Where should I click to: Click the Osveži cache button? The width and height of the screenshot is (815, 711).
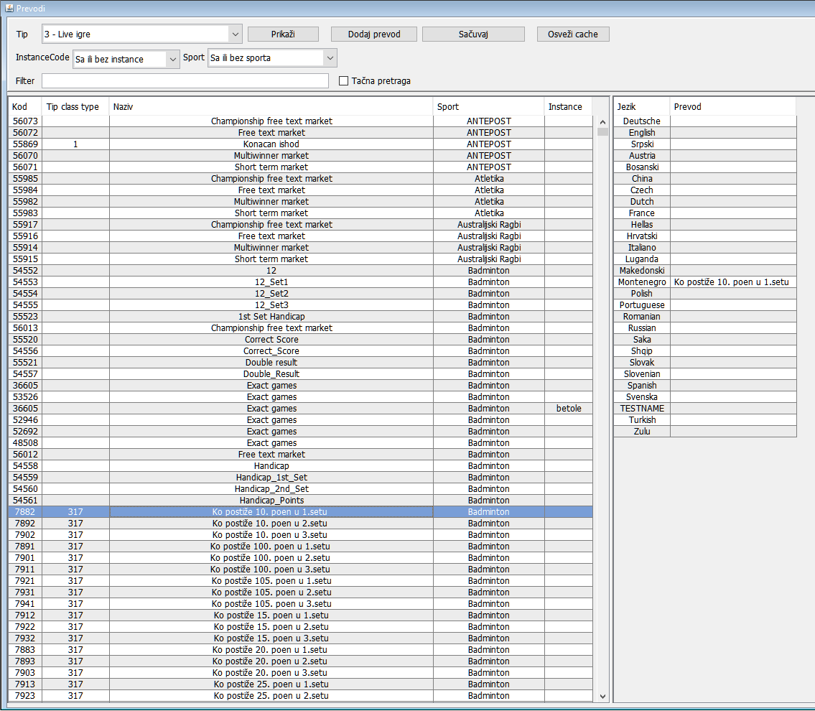click(573, 34)
